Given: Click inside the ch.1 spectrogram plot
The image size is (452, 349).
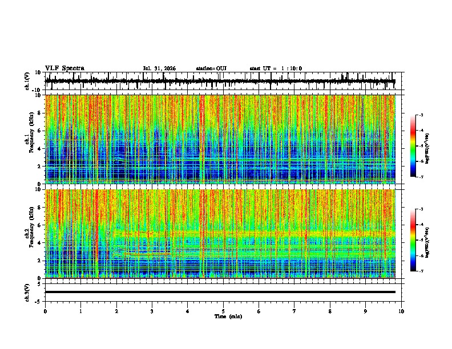Looking at the screenshot, I should [x=220, y=139].
